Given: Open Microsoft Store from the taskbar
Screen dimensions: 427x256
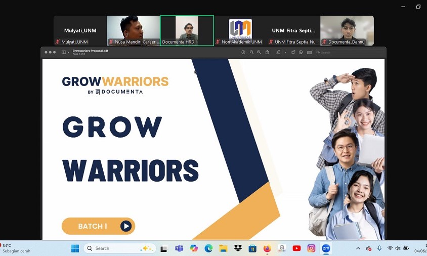Looking at the screenshot, I should coord(253,248).
